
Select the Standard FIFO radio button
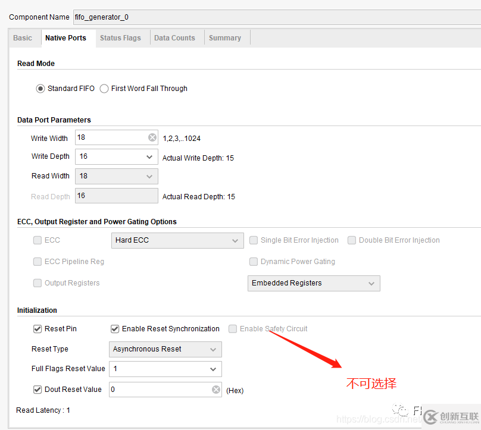40,89
